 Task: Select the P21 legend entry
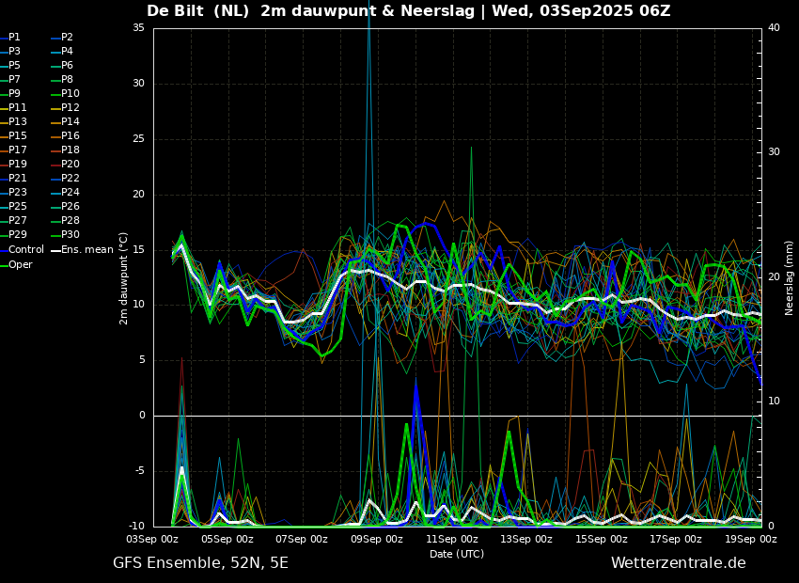point(18,179)
